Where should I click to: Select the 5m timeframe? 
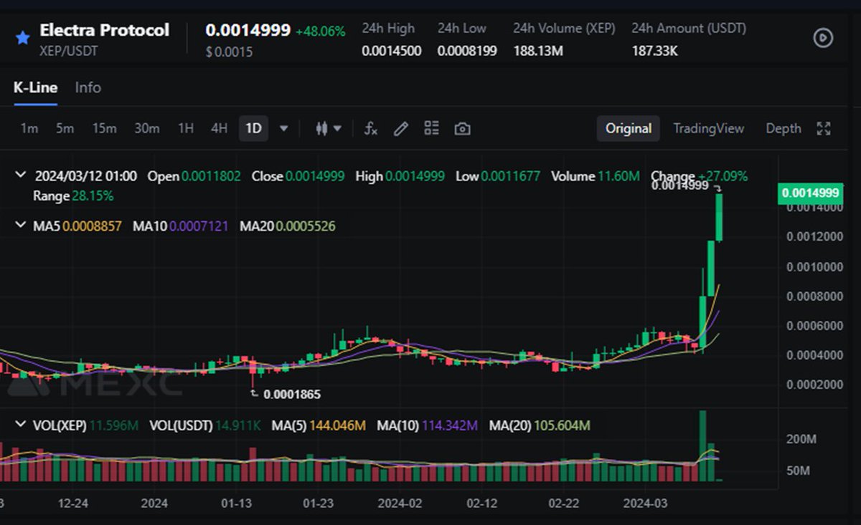(65, 128)
